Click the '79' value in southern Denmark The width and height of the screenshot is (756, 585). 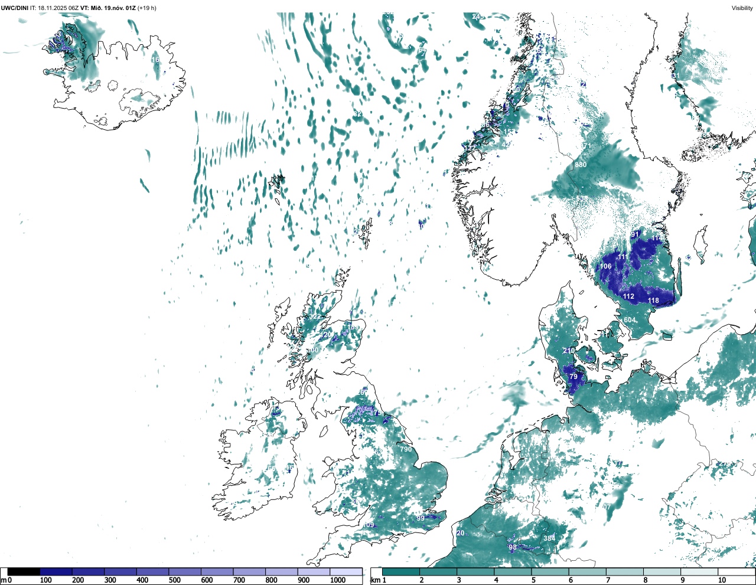coord(573,377)
